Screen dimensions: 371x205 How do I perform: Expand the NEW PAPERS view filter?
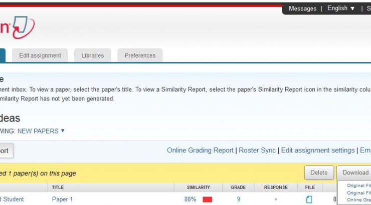point(41,131)
